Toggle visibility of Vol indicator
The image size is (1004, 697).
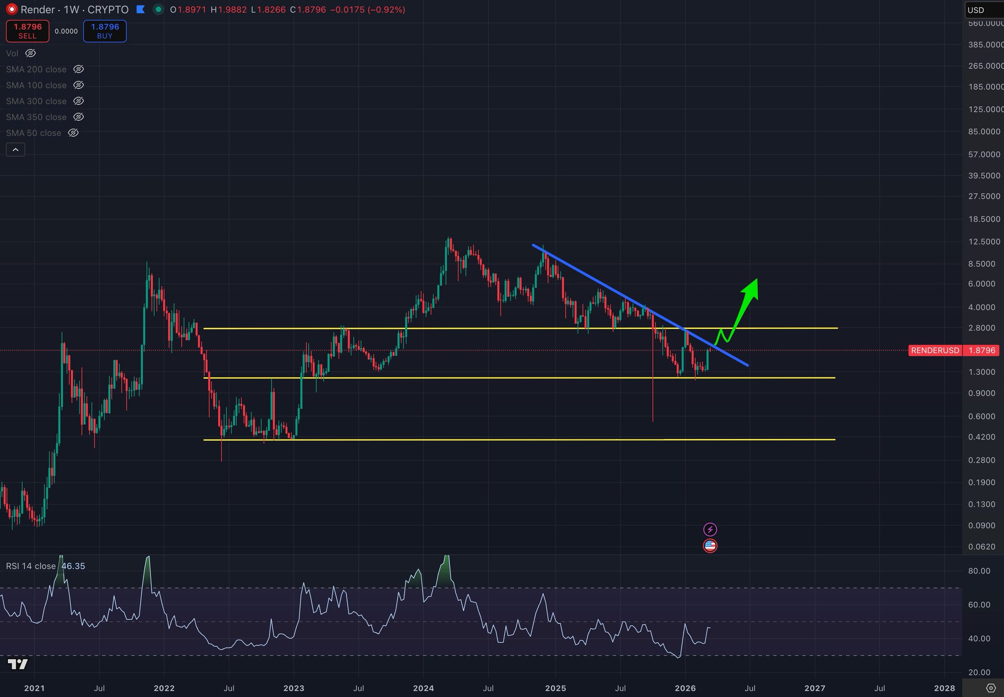[30, 53]
